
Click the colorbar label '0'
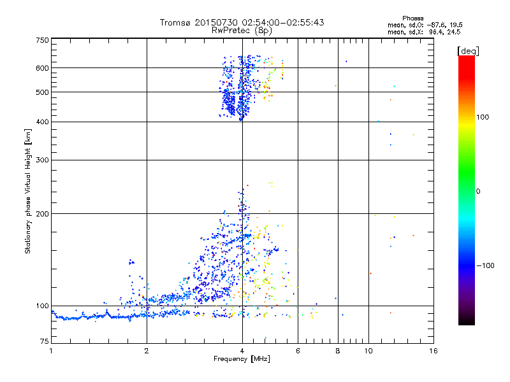tap(477, 192)
